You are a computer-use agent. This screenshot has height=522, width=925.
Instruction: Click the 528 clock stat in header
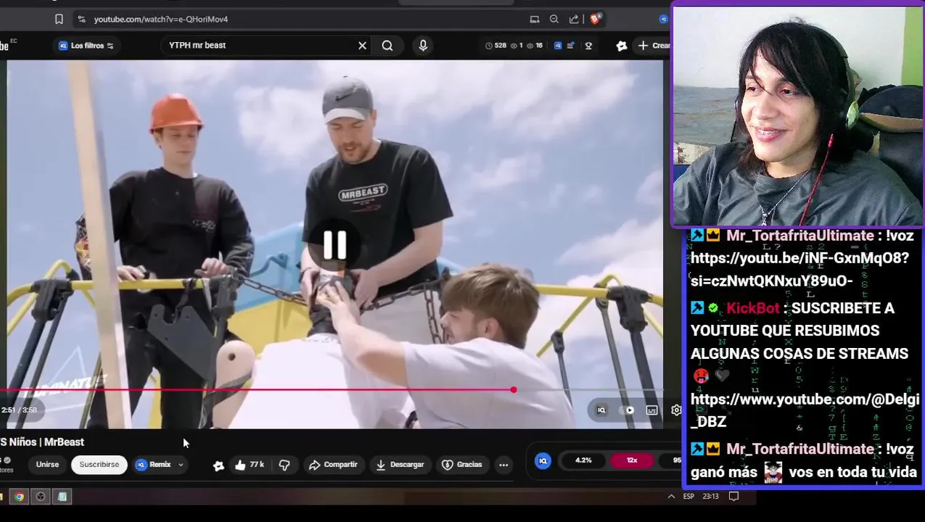pyautogui.click(x=496, y=46)
